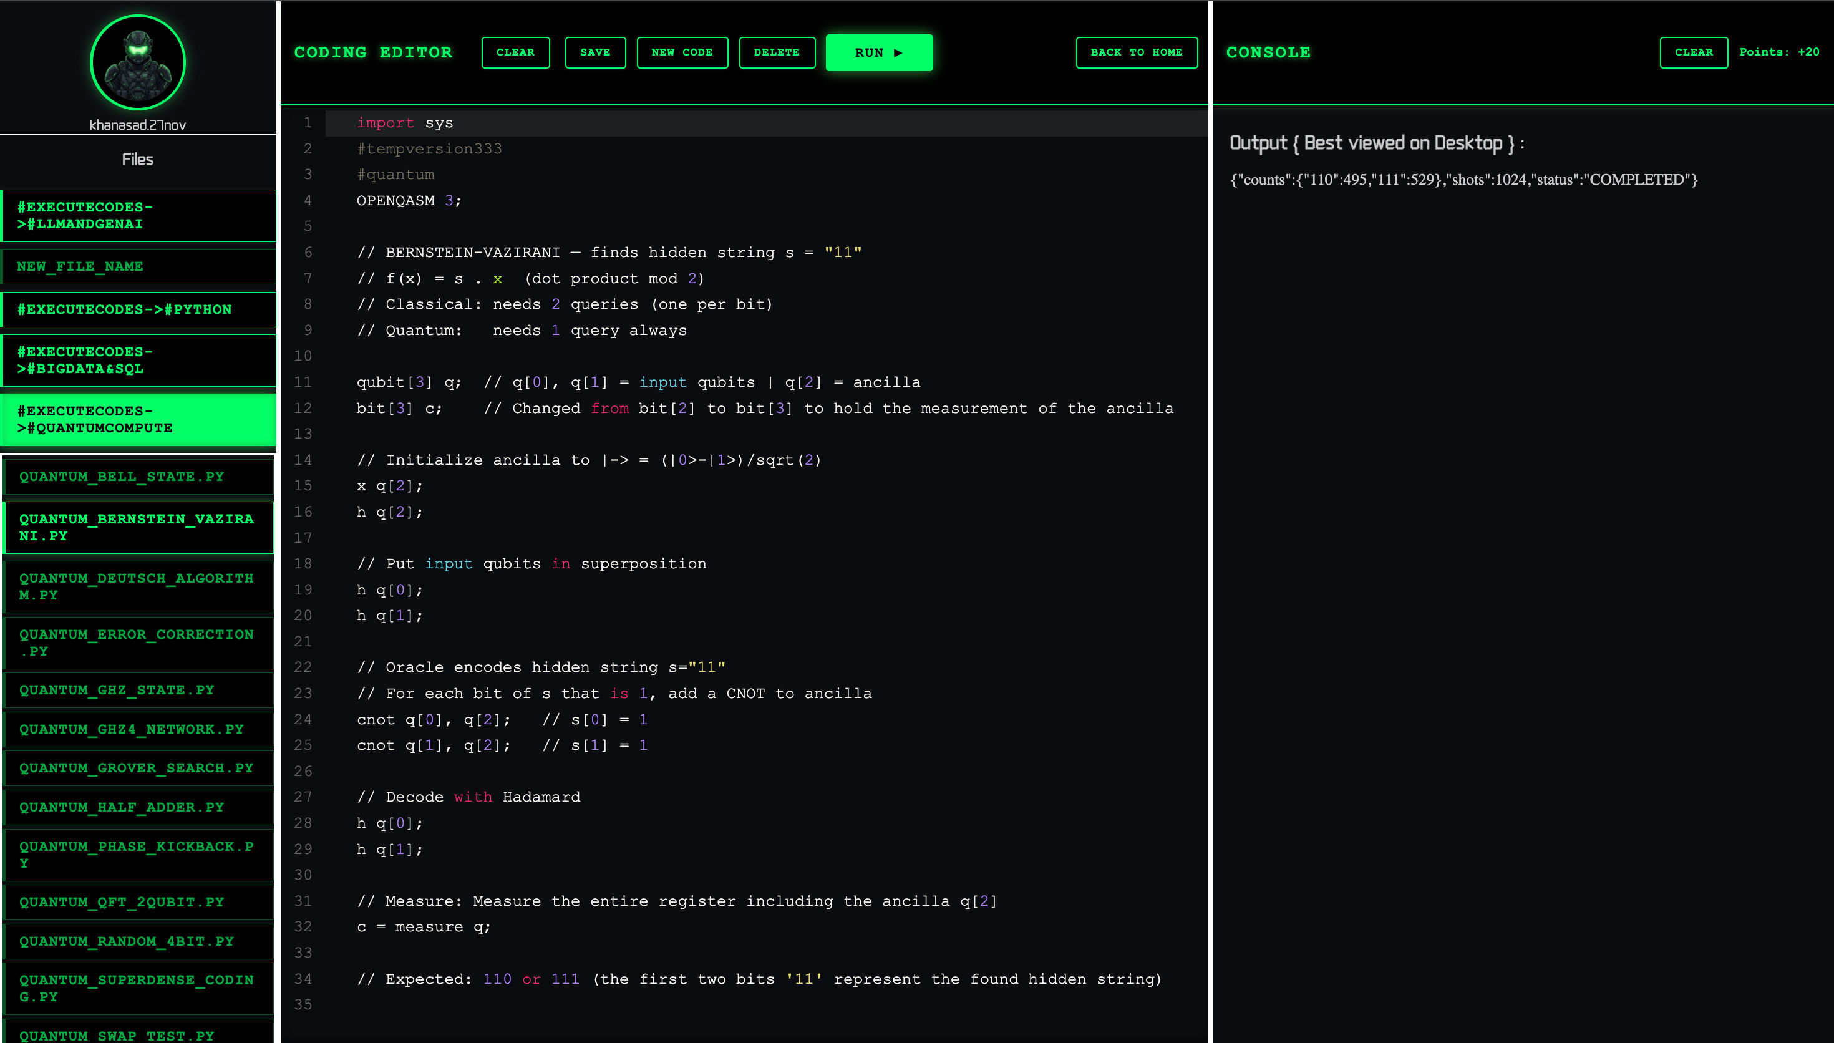The image size is (1834, 1043).
Task: Open QUANTUM_HALF_ADDER.PY file
Action: point(138,807)
